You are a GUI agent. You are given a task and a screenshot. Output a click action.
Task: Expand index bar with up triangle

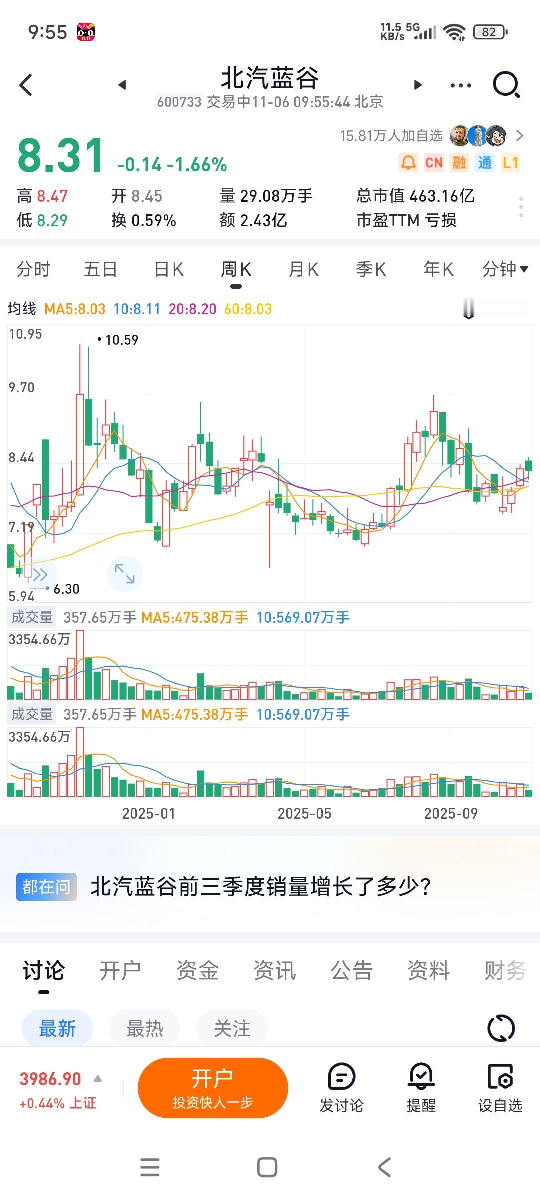click(x=98, y=1079)
